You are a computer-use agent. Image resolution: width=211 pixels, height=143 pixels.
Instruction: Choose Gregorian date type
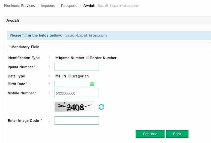coord(69,76)
